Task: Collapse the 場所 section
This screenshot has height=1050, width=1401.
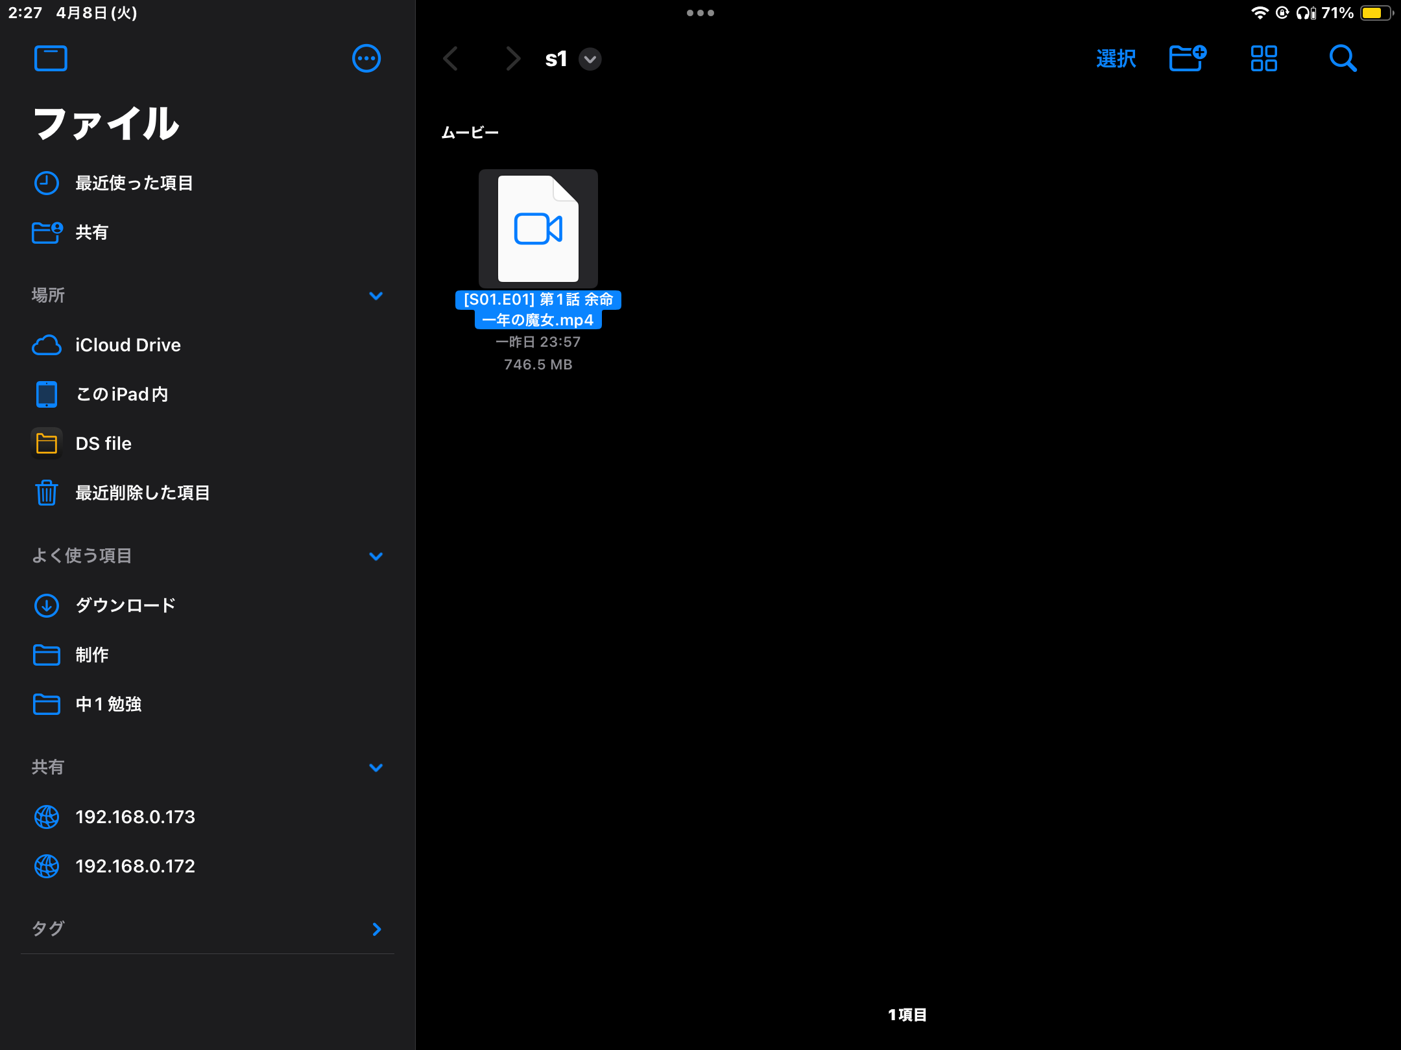Action: pyautogui.click(x=376, y=296)
